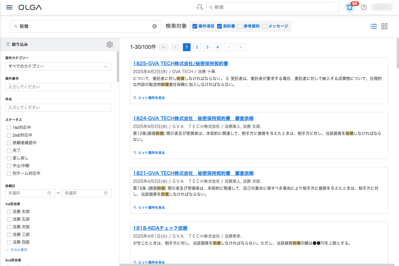Focus the 案件番号 input field
Viewport: 399px width, 266px height.
58,87
